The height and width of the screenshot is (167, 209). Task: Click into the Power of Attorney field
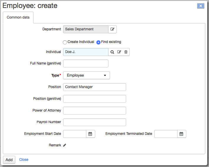pos(95,110)
